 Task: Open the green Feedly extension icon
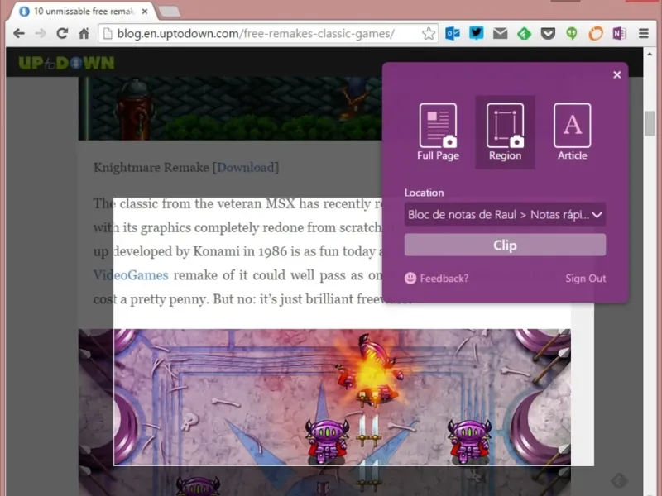[524, 33]
